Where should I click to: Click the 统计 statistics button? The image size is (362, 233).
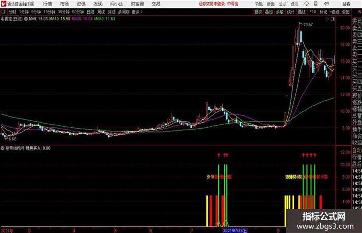291,12
